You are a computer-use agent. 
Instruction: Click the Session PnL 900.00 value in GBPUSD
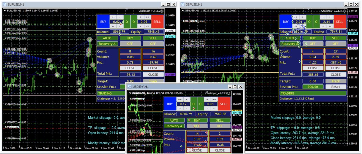point(313,87)
